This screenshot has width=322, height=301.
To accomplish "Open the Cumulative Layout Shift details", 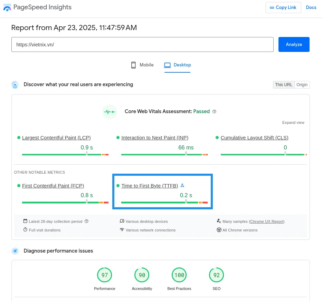I will click(254, 138).
